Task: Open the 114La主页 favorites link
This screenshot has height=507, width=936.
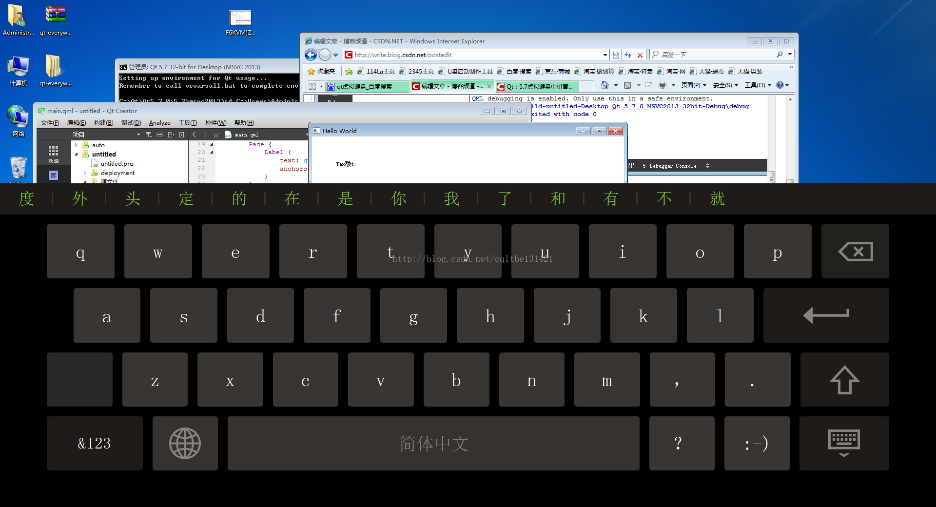Action: 375,72
